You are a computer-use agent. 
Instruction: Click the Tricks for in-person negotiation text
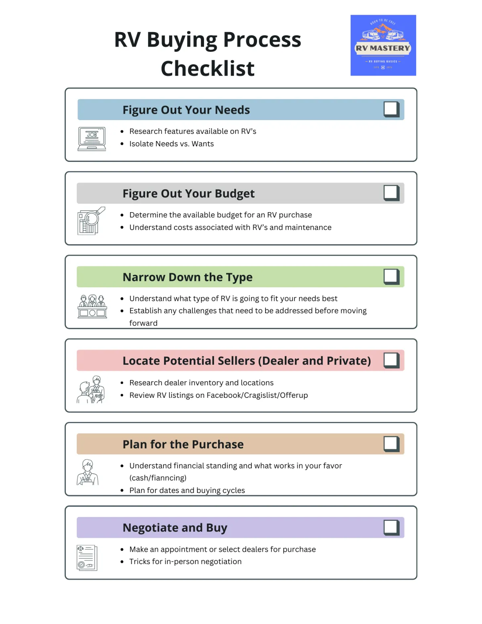186,561
